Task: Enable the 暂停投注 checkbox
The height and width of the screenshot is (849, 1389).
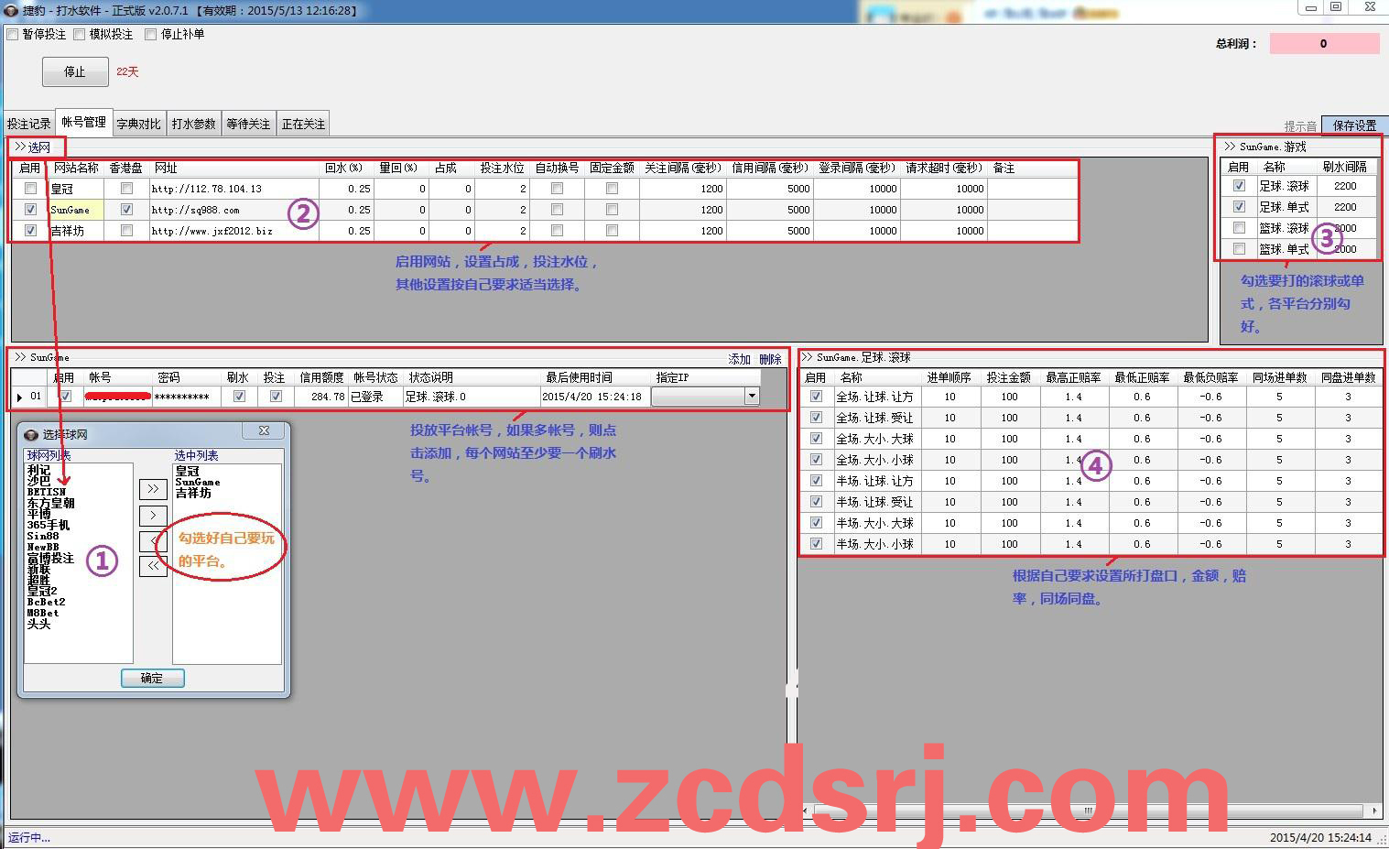Action: pos(13,34)
